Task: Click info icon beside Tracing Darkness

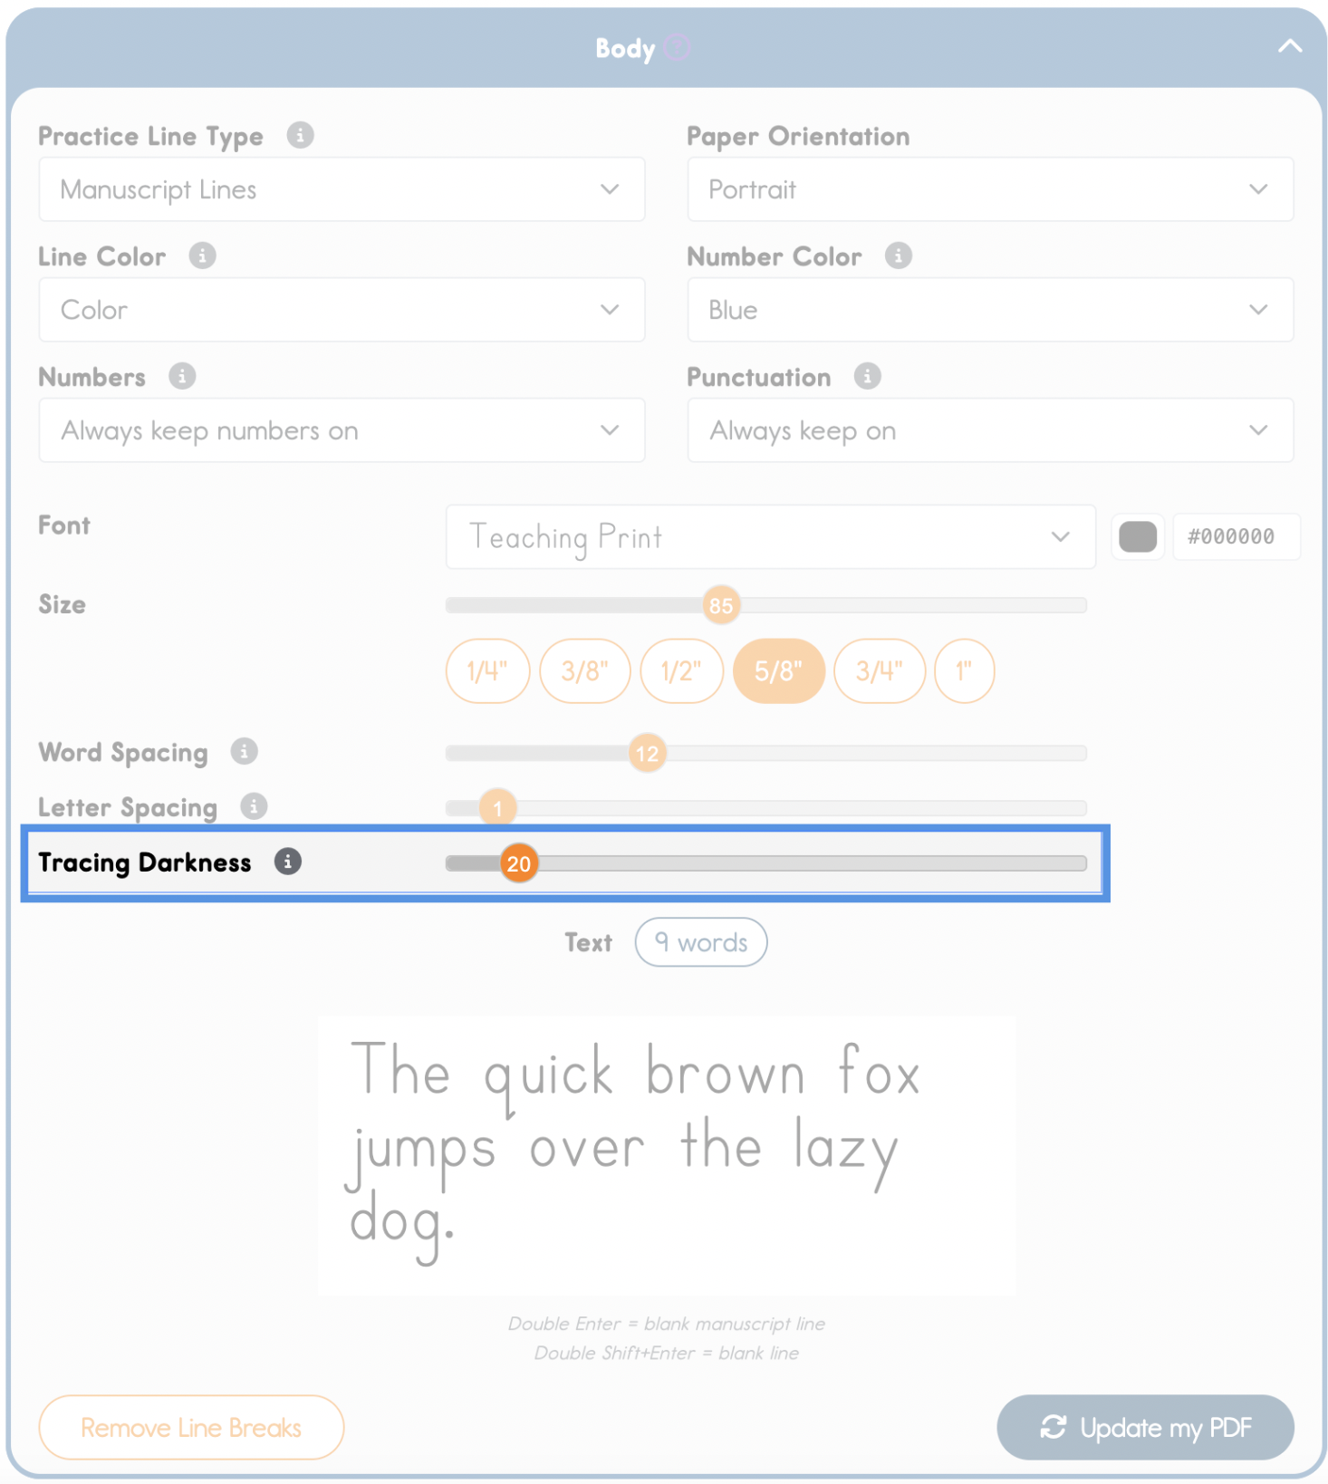Action: pos(288,862)
